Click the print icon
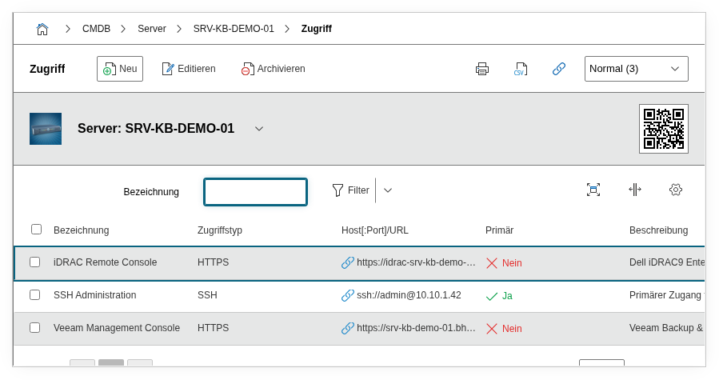The height and width of the screenshot is (380, 719). [x=482, y=69]
